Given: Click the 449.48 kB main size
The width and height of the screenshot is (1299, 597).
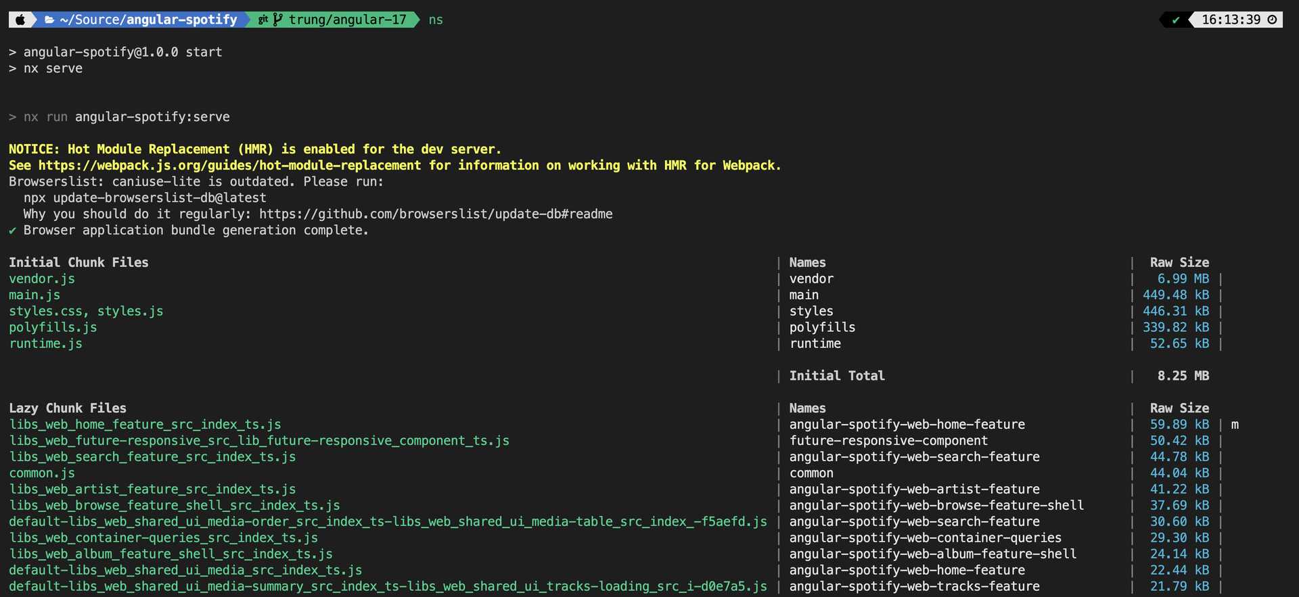Looking at the screenshot, I should click(1176, 295).
